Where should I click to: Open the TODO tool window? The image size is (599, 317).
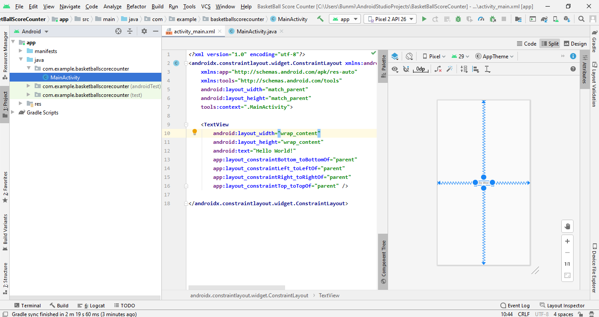point(125,306)
